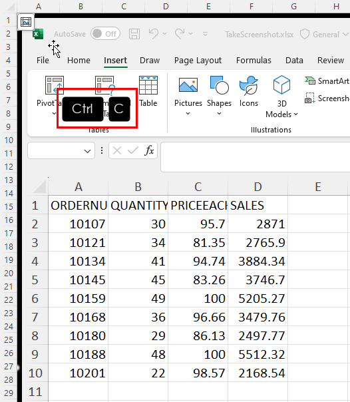
Task: Open the Customize Quick Access Toolbar dropdown
Action: pos(205,34)
